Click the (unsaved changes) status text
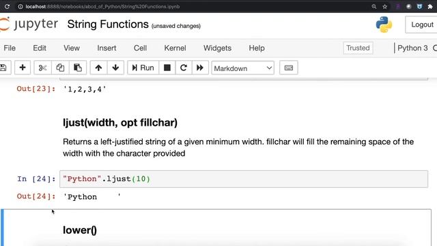 pyautogui.click(x=176, y=26)
